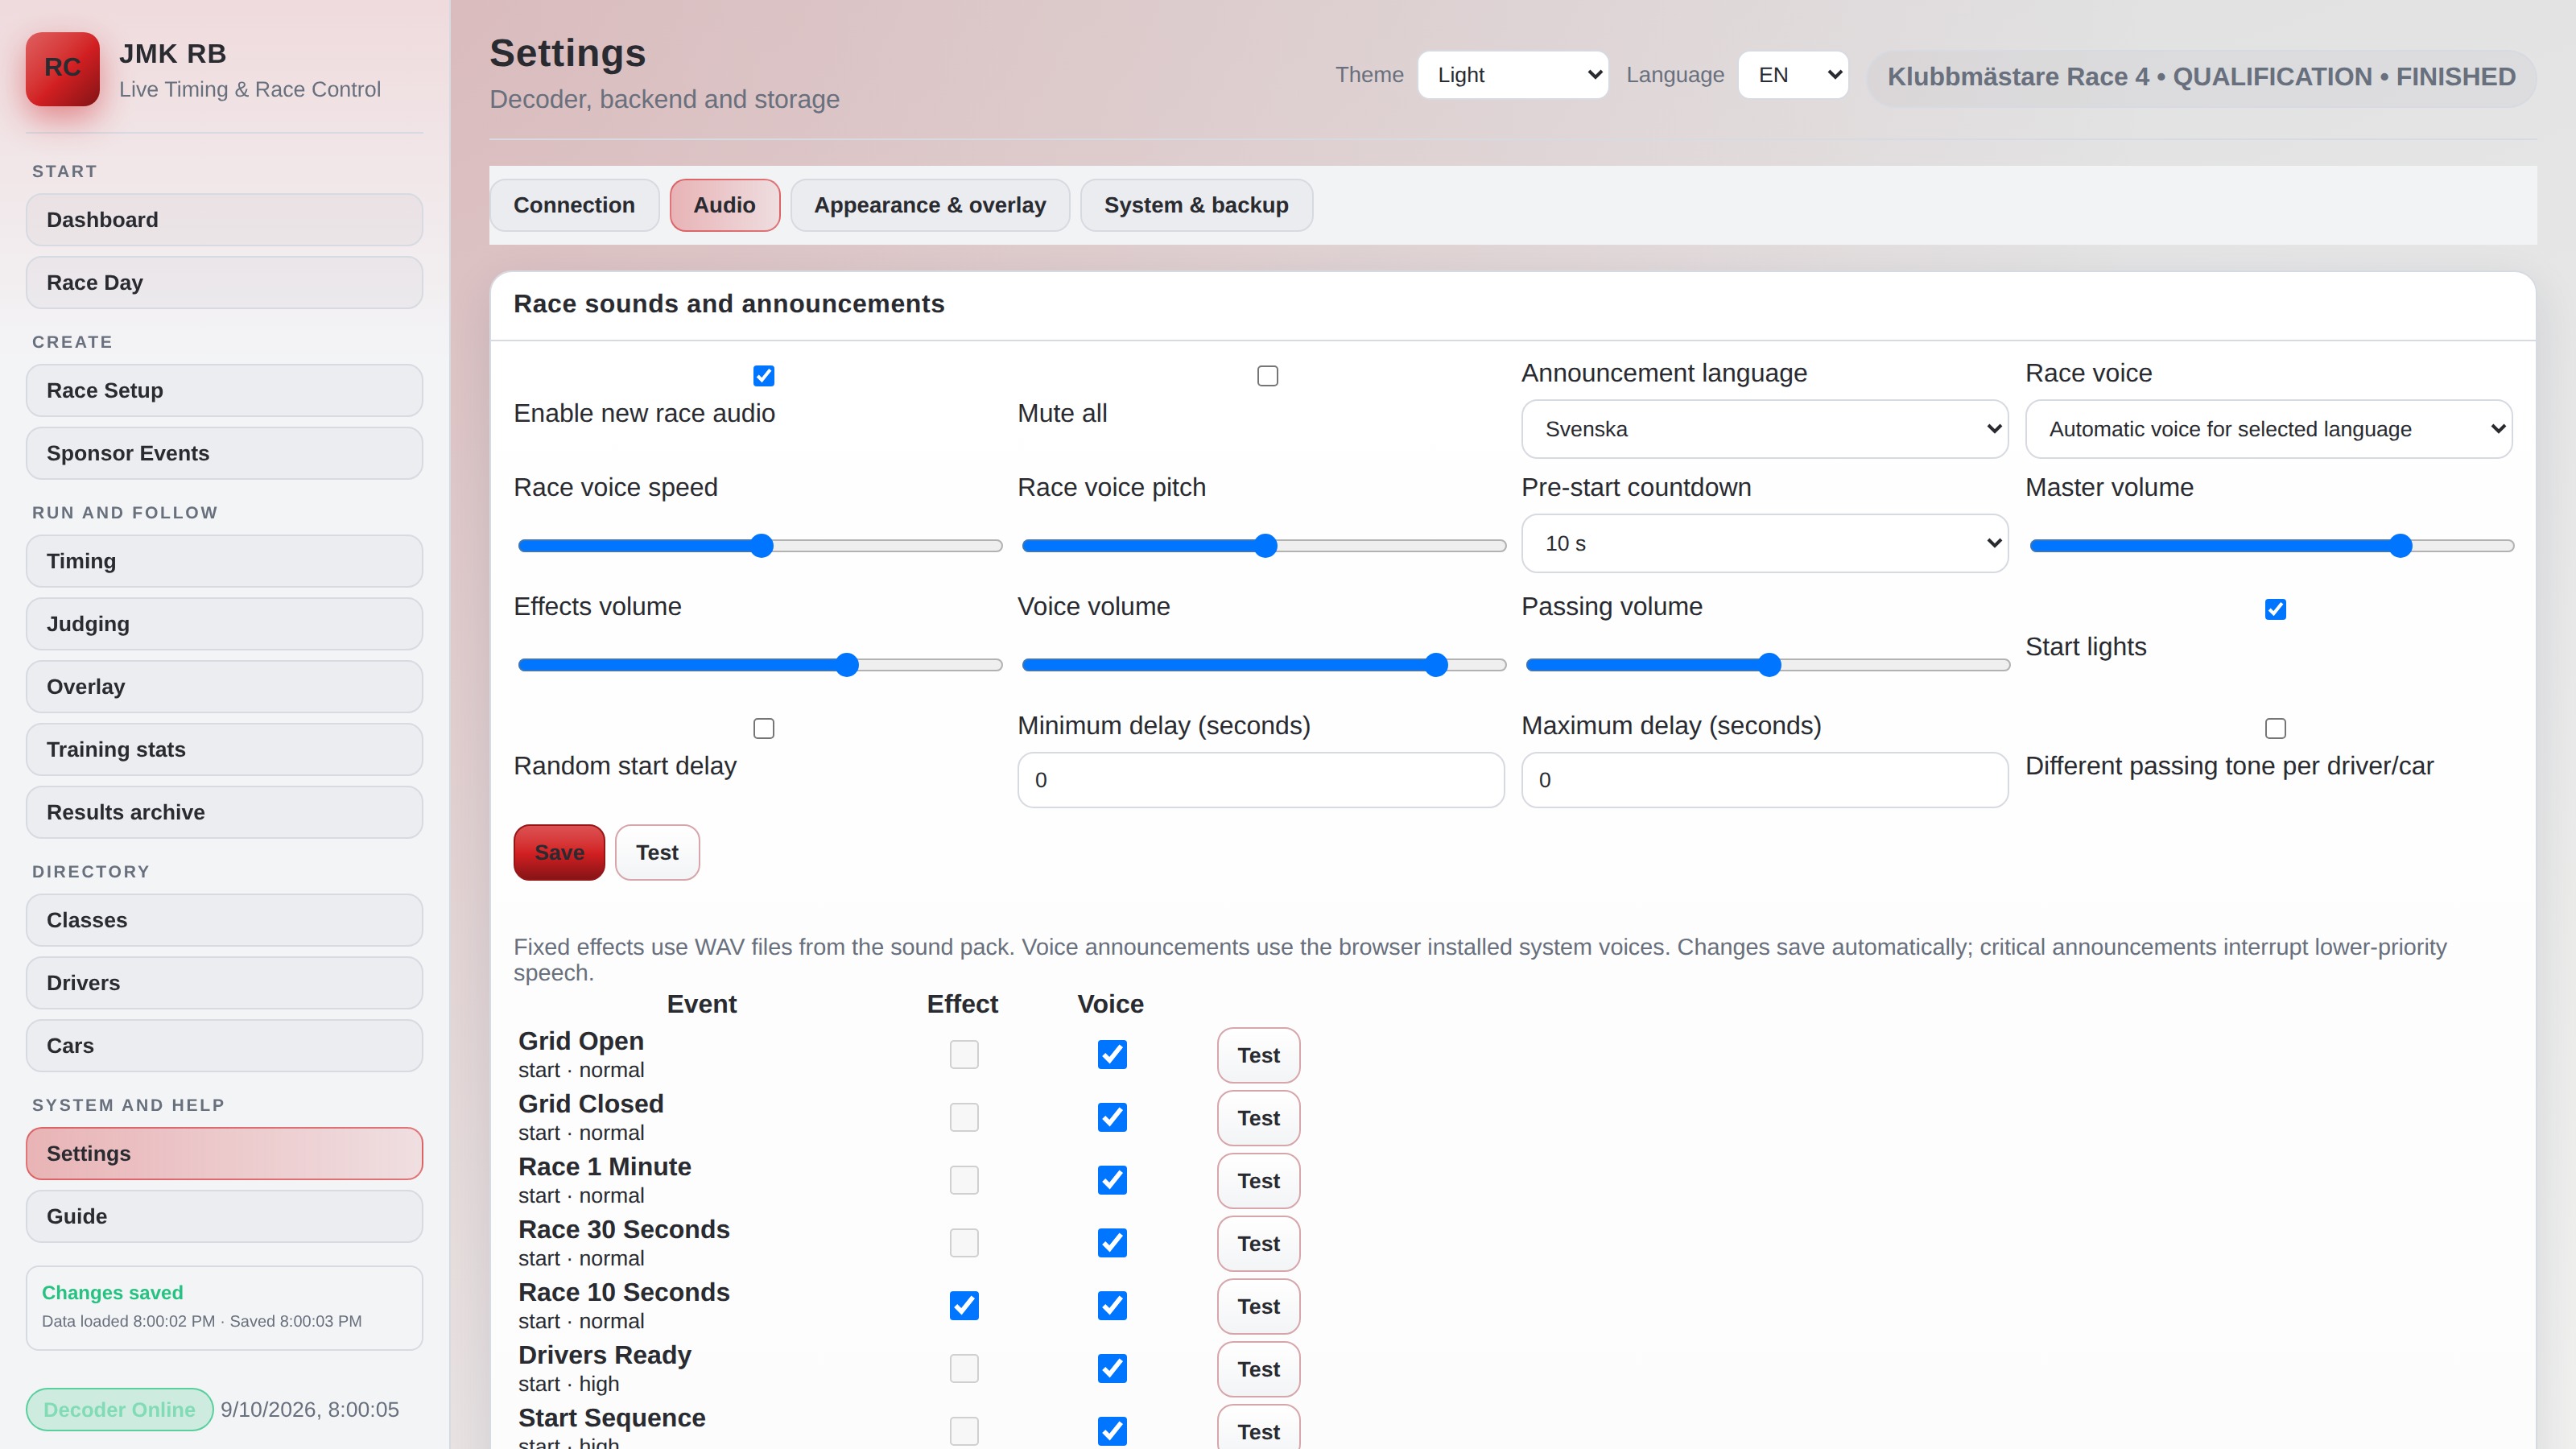
Task: Turn off the Start lights checkbox
Action: (x=2275, y=609)
